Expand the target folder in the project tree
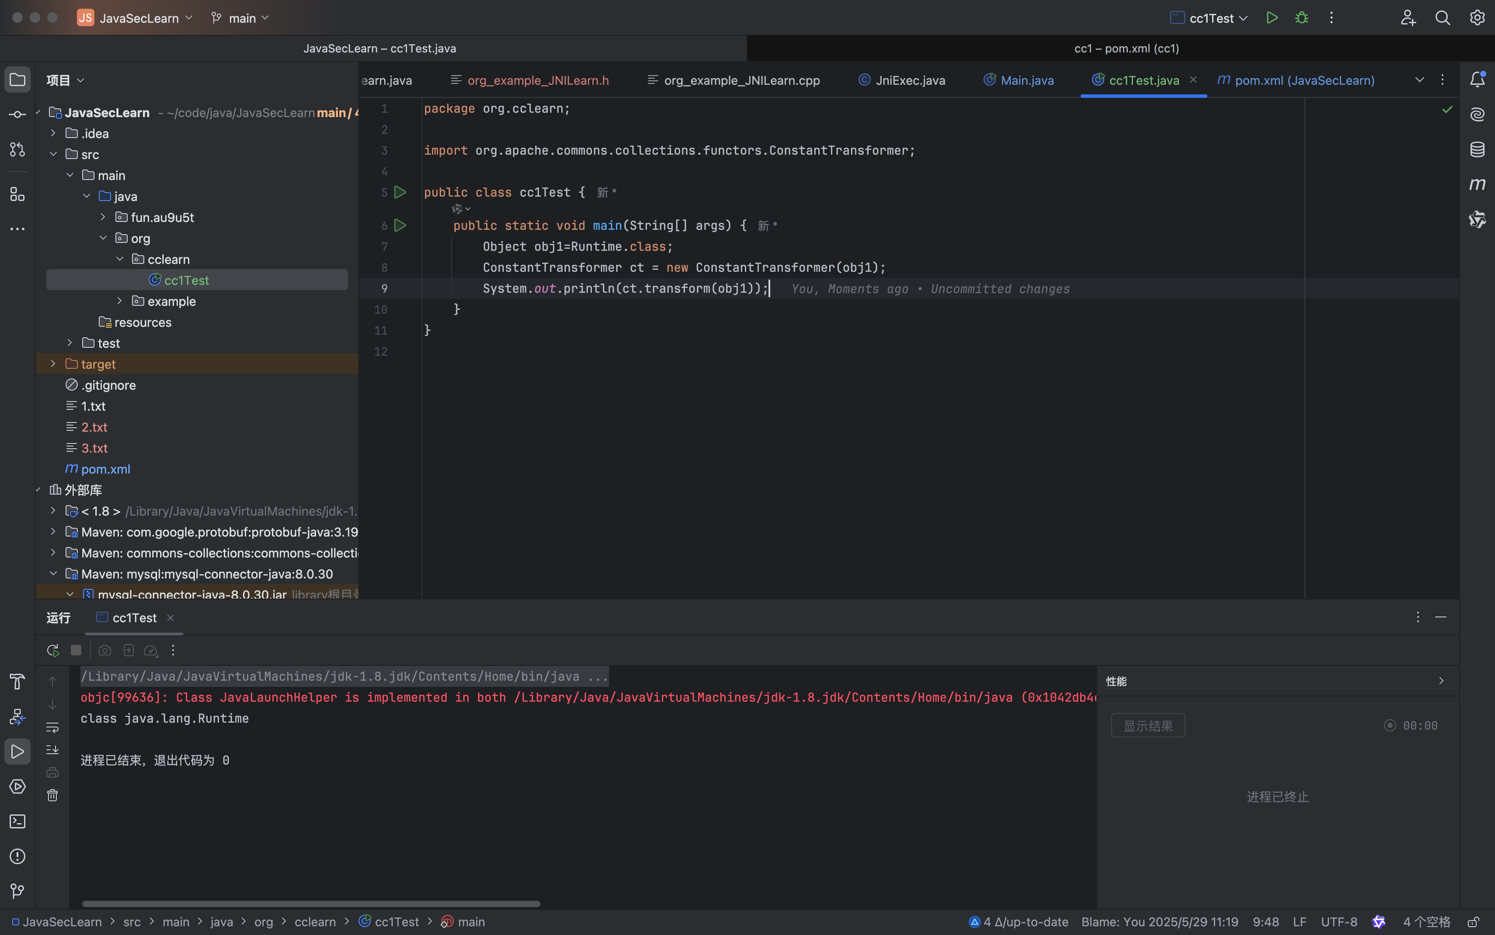 click(53, 364)
